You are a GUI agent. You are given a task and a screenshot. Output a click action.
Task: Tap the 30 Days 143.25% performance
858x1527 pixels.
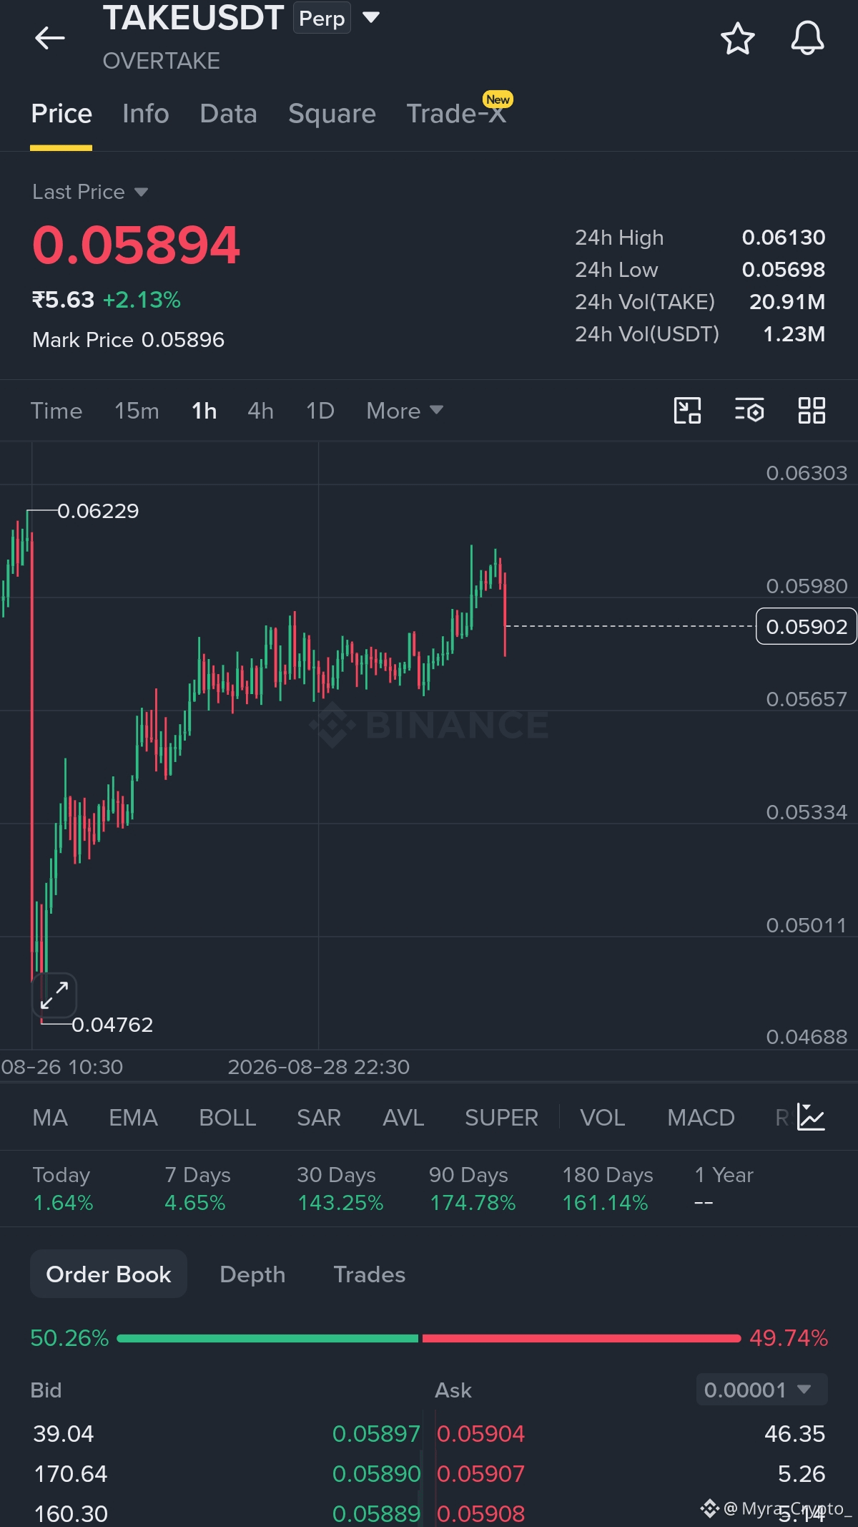tap(340, 1189)
